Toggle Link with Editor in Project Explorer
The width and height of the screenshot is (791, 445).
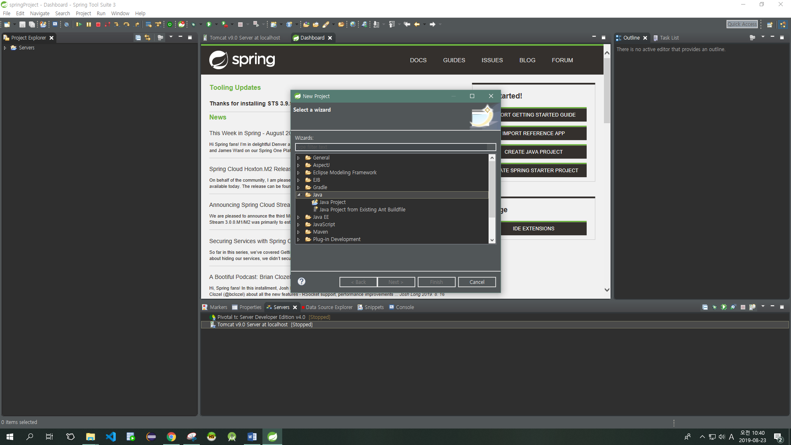(x=147, y=38)
